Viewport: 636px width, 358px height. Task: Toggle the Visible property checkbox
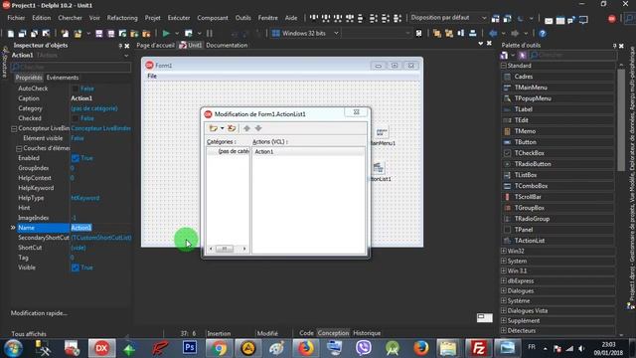point(76,268)
